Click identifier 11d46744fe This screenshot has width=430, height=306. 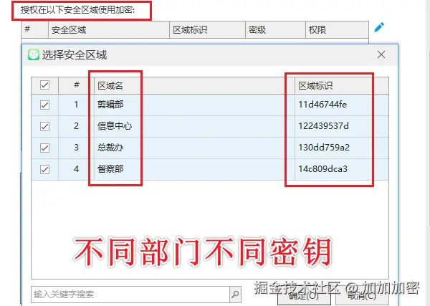pyautogui.click(x=322, y=105)
